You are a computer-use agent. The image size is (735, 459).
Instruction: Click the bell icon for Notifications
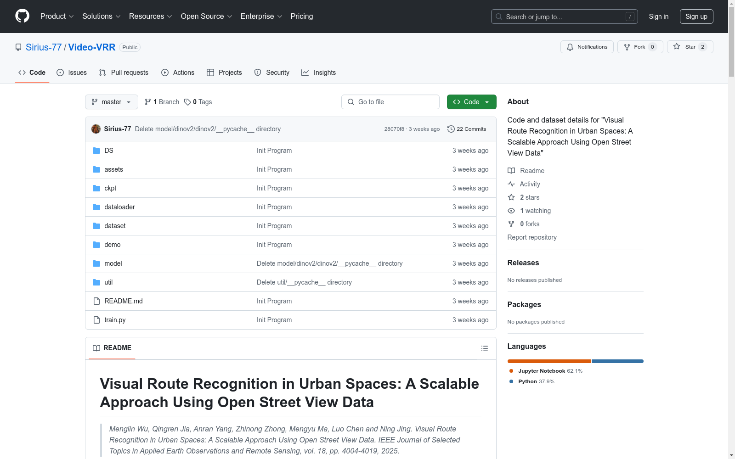click(570, 47)
